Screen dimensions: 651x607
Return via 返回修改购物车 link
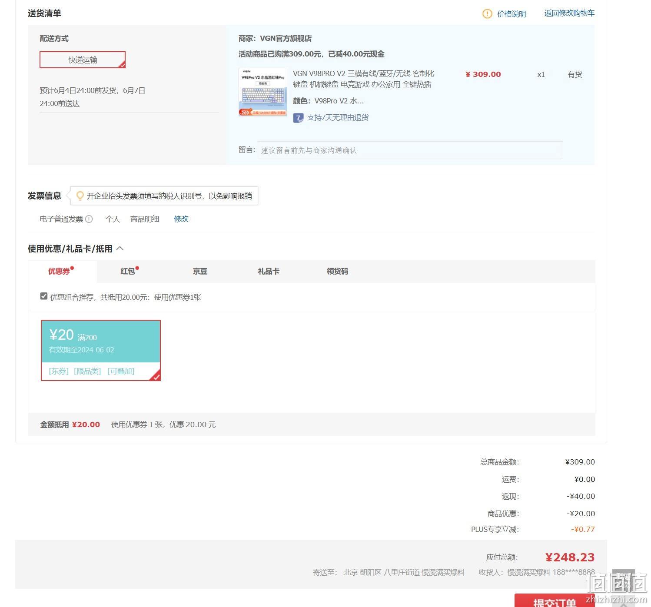point(569,13)
